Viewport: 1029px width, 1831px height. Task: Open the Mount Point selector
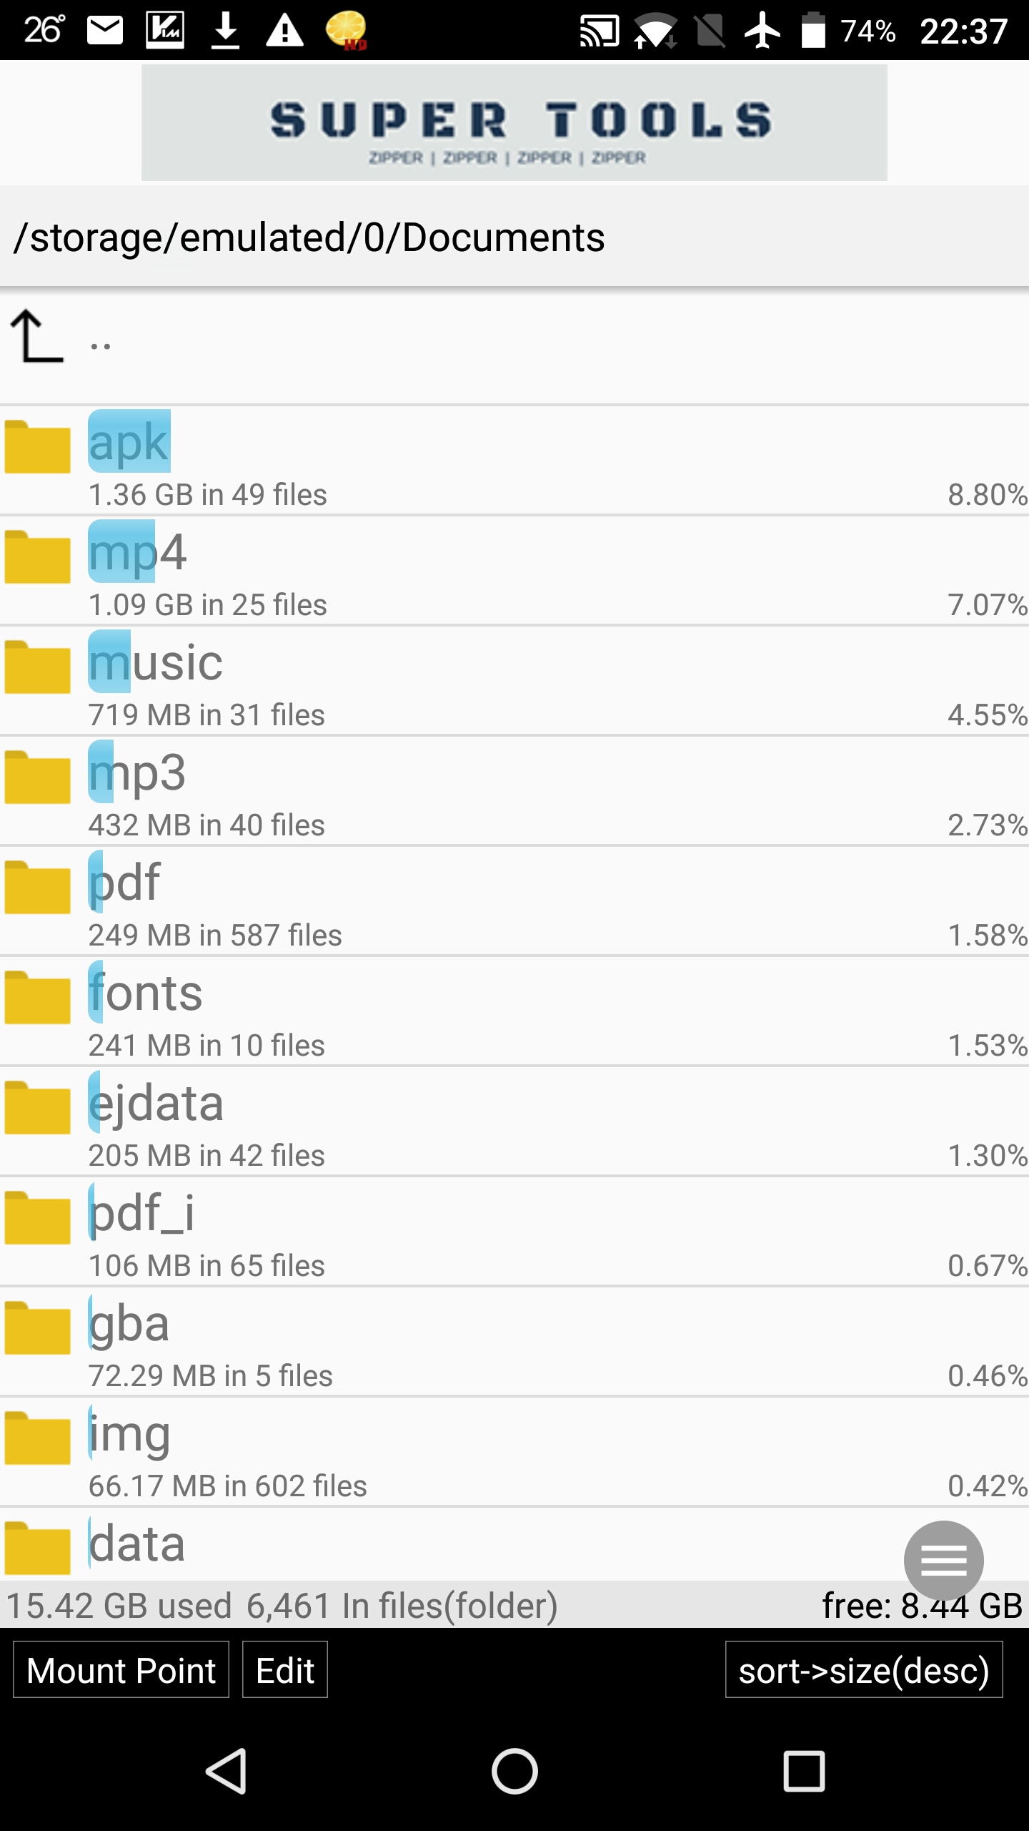tap(121, 1671)
